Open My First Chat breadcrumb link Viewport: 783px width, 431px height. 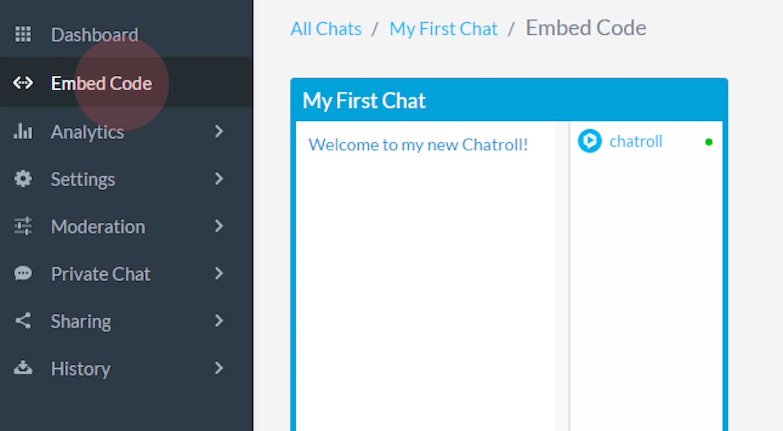click(443, 29)
